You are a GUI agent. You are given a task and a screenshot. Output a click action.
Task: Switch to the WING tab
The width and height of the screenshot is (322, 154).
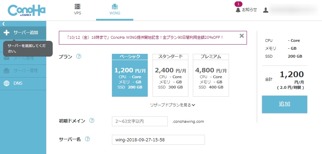point(115,10)
